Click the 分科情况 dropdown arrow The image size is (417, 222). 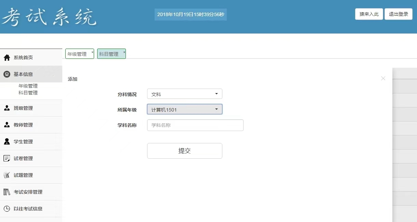216,93
